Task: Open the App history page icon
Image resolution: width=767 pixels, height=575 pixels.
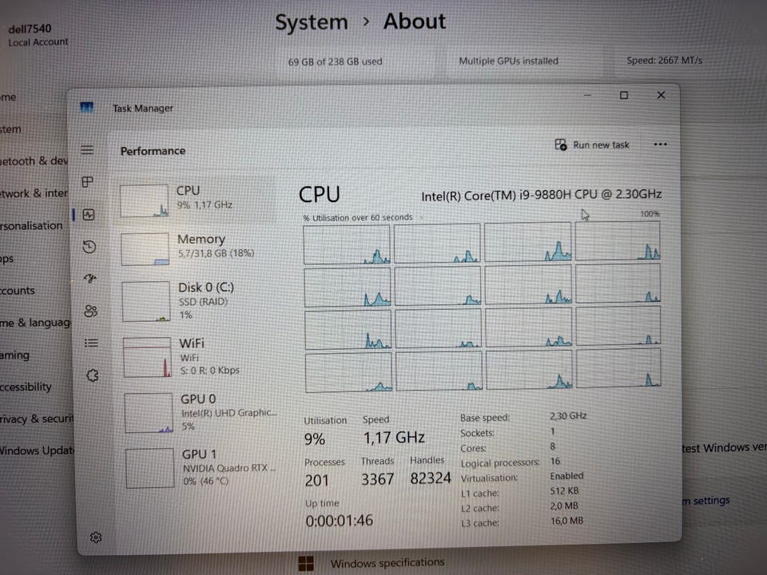Action: 89,247
